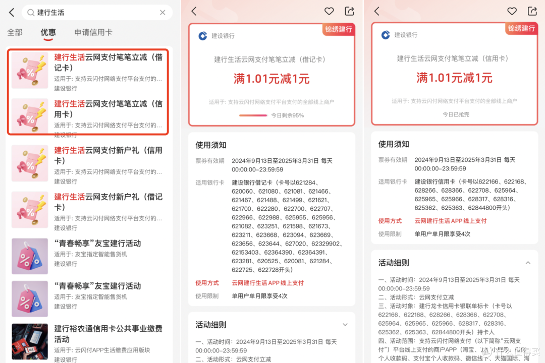
Task: Switch to the 全部 tab
Action: (x=15, y=32)
